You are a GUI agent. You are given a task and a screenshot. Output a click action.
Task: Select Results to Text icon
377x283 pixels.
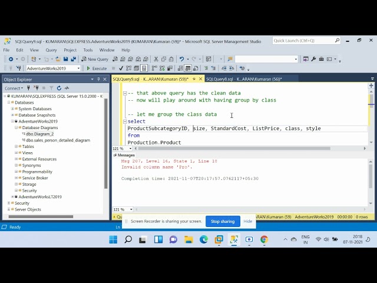(x=180, y=68)
